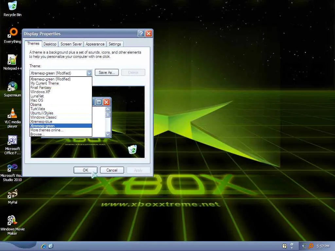The width and height of the screenshot is (335, 251).
Task: Choose More themes online... option
Action: (61, 130)
